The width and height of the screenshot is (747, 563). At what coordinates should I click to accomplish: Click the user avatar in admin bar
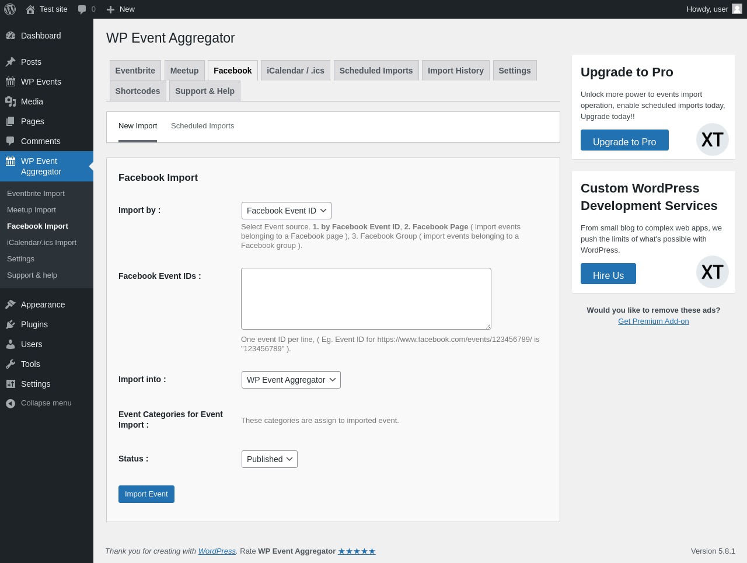(737, 9)
